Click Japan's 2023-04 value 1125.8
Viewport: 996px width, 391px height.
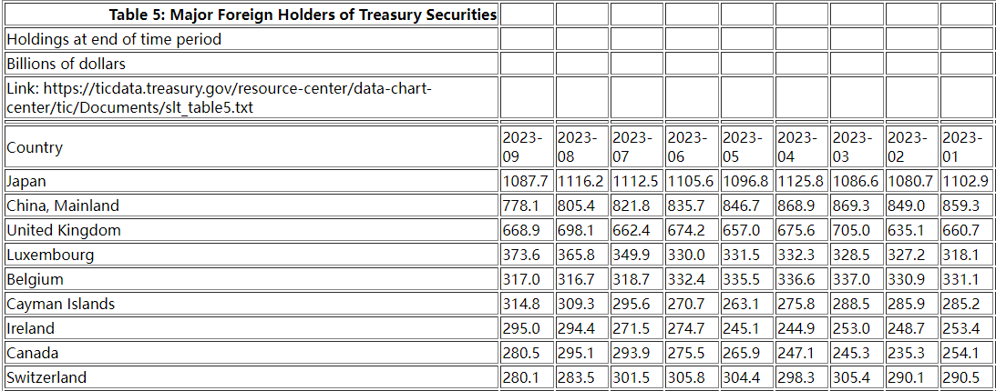[x=800, y=181]
